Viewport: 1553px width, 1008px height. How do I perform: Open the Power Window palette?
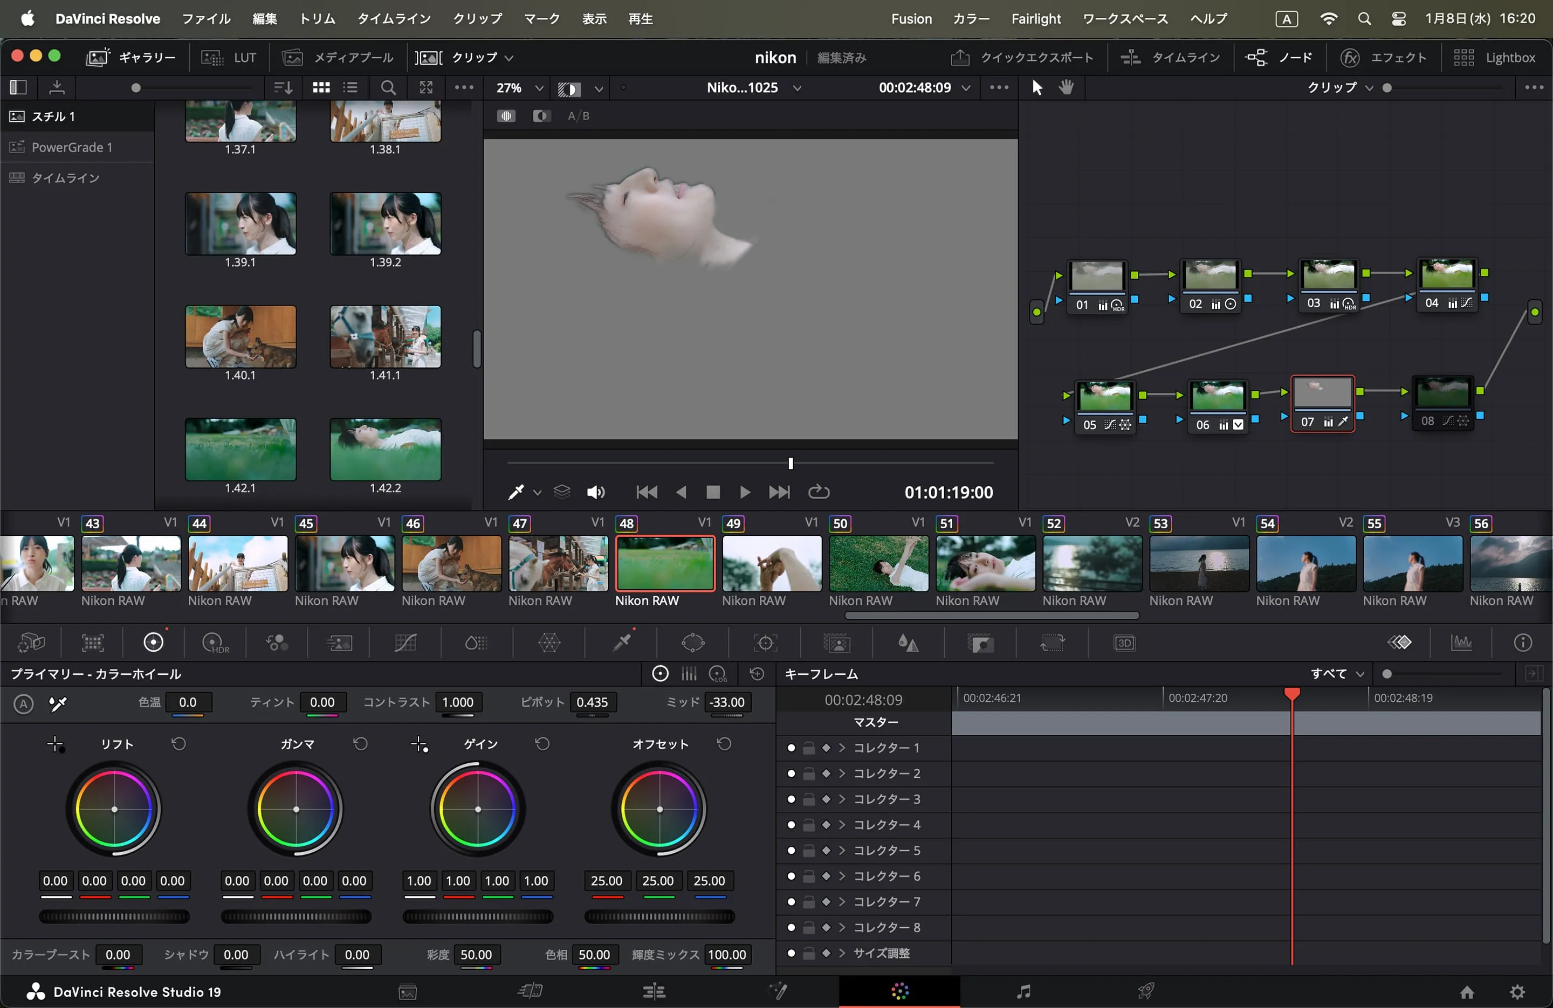tap(693, 643)
